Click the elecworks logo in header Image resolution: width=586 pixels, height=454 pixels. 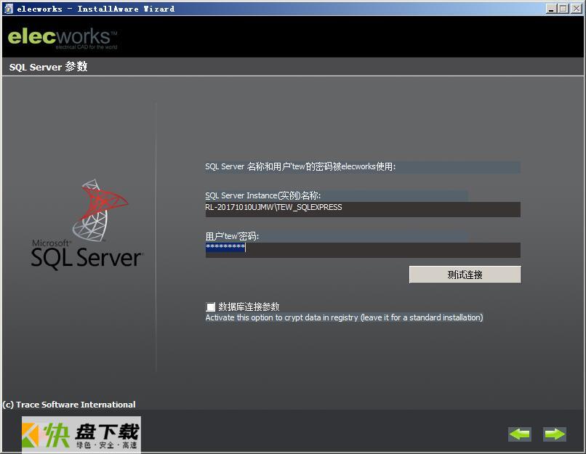click(x=63, y=38)
